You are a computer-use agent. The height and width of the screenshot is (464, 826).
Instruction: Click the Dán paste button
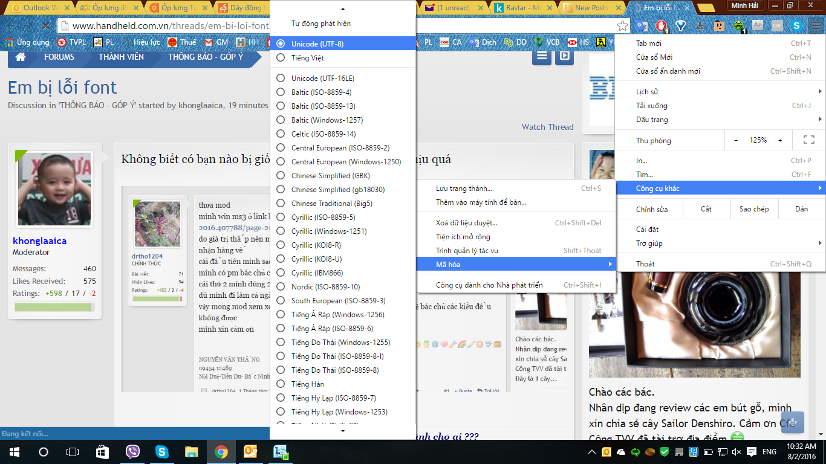coord(801,209)
